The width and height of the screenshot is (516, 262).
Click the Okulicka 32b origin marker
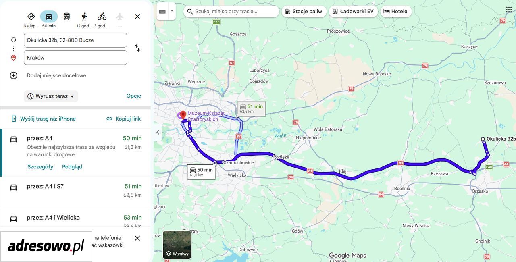pos(483,139)
